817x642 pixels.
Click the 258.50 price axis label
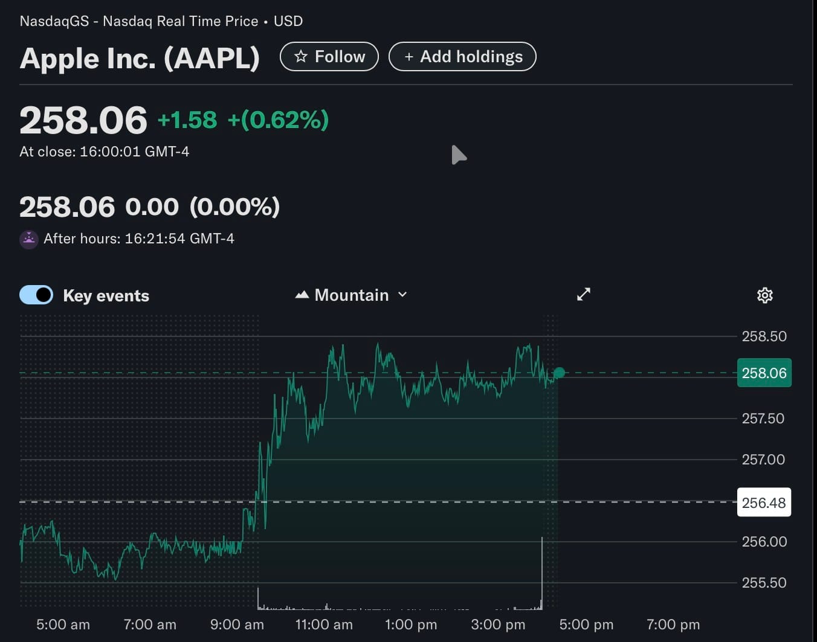(x=764, y=336)
